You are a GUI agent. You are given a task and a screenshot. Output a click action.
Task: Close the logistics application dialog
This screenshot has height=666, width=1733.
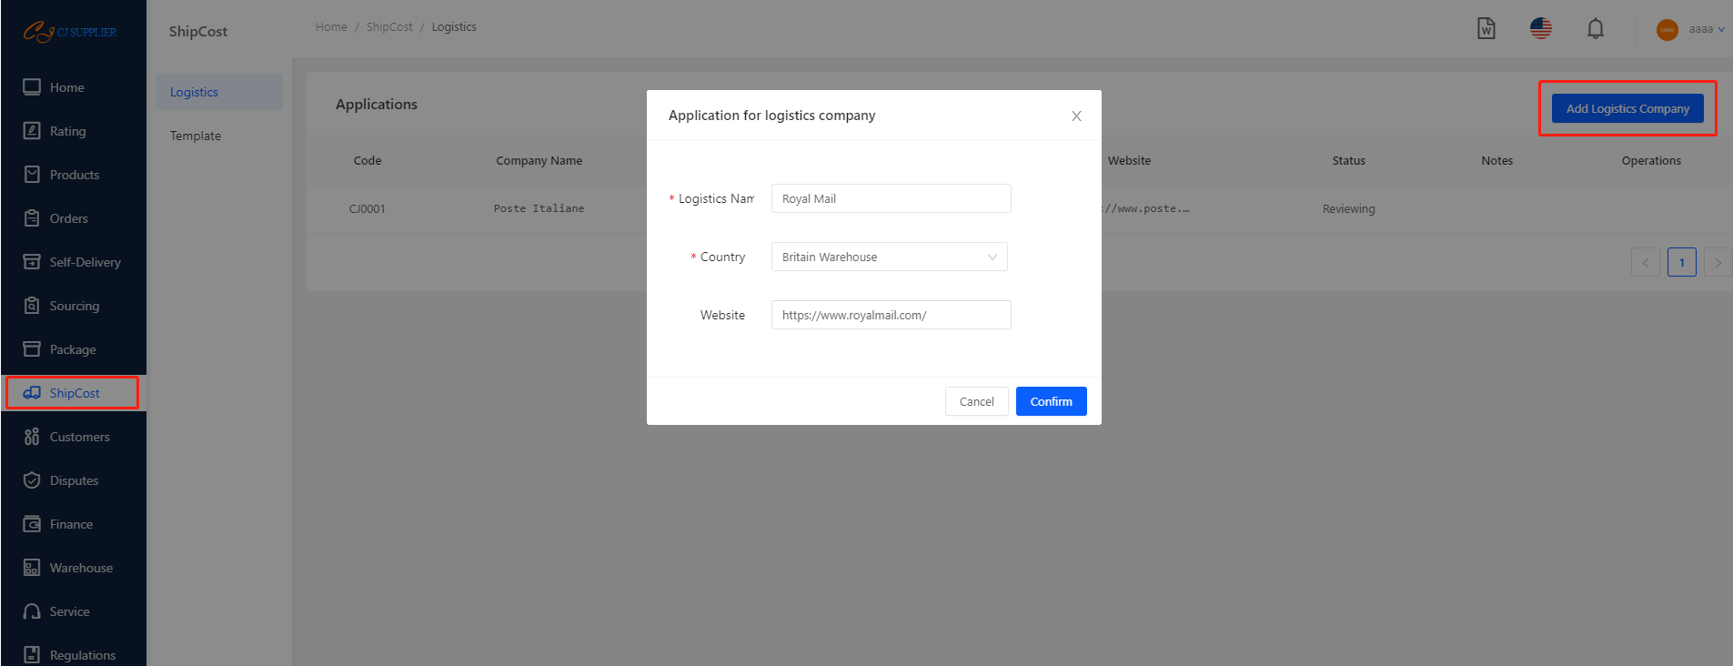[x=1076, y=116]
